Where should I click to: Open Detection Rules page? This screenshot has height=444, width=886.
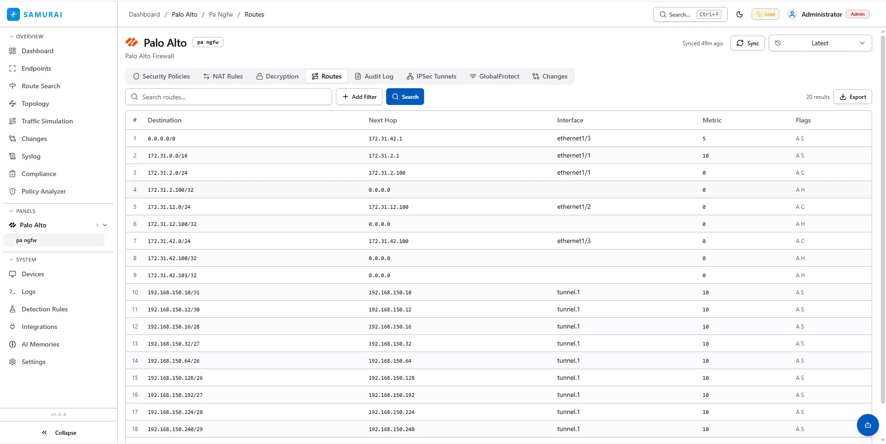click(x=44, y=309)
